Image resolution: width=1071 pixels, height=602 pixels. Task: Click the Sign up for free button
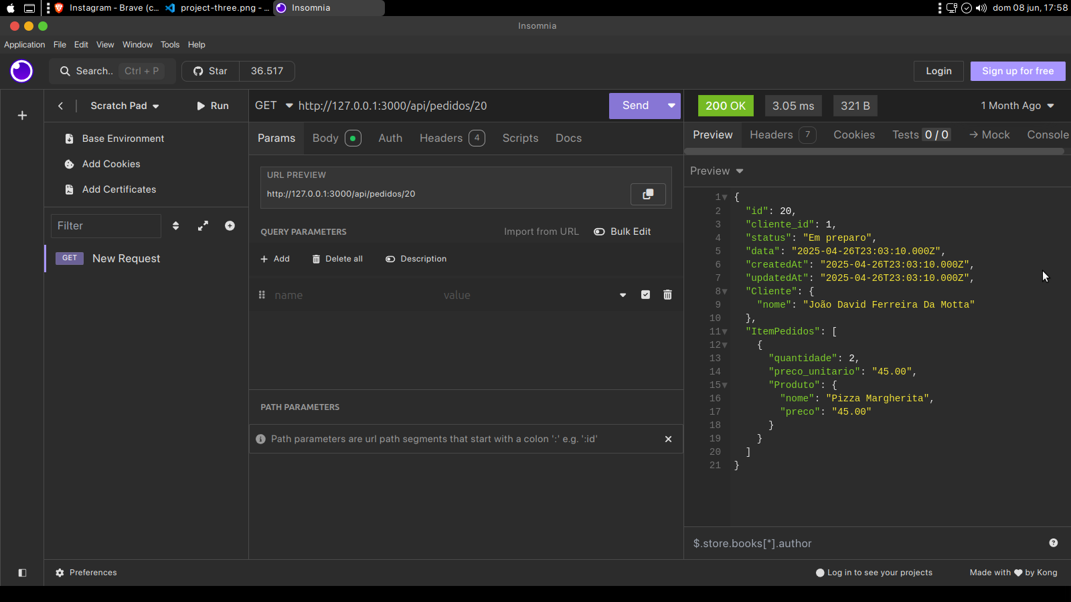(1017, 71)
